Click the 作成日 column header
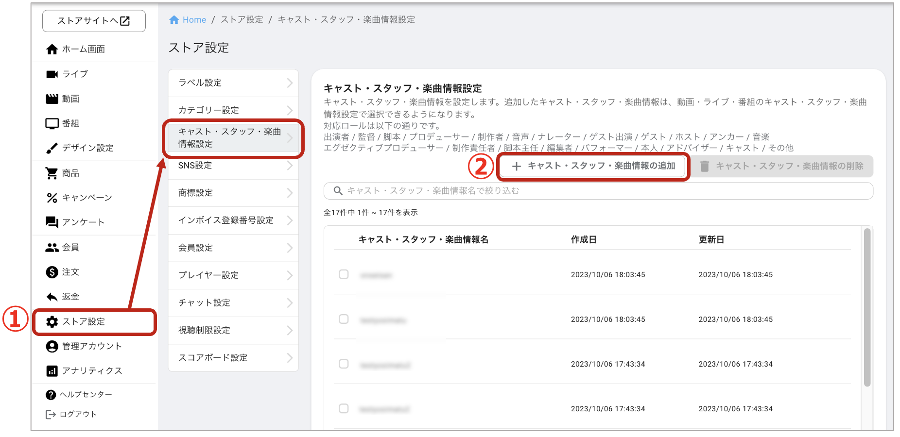 (x=584, y=239)
